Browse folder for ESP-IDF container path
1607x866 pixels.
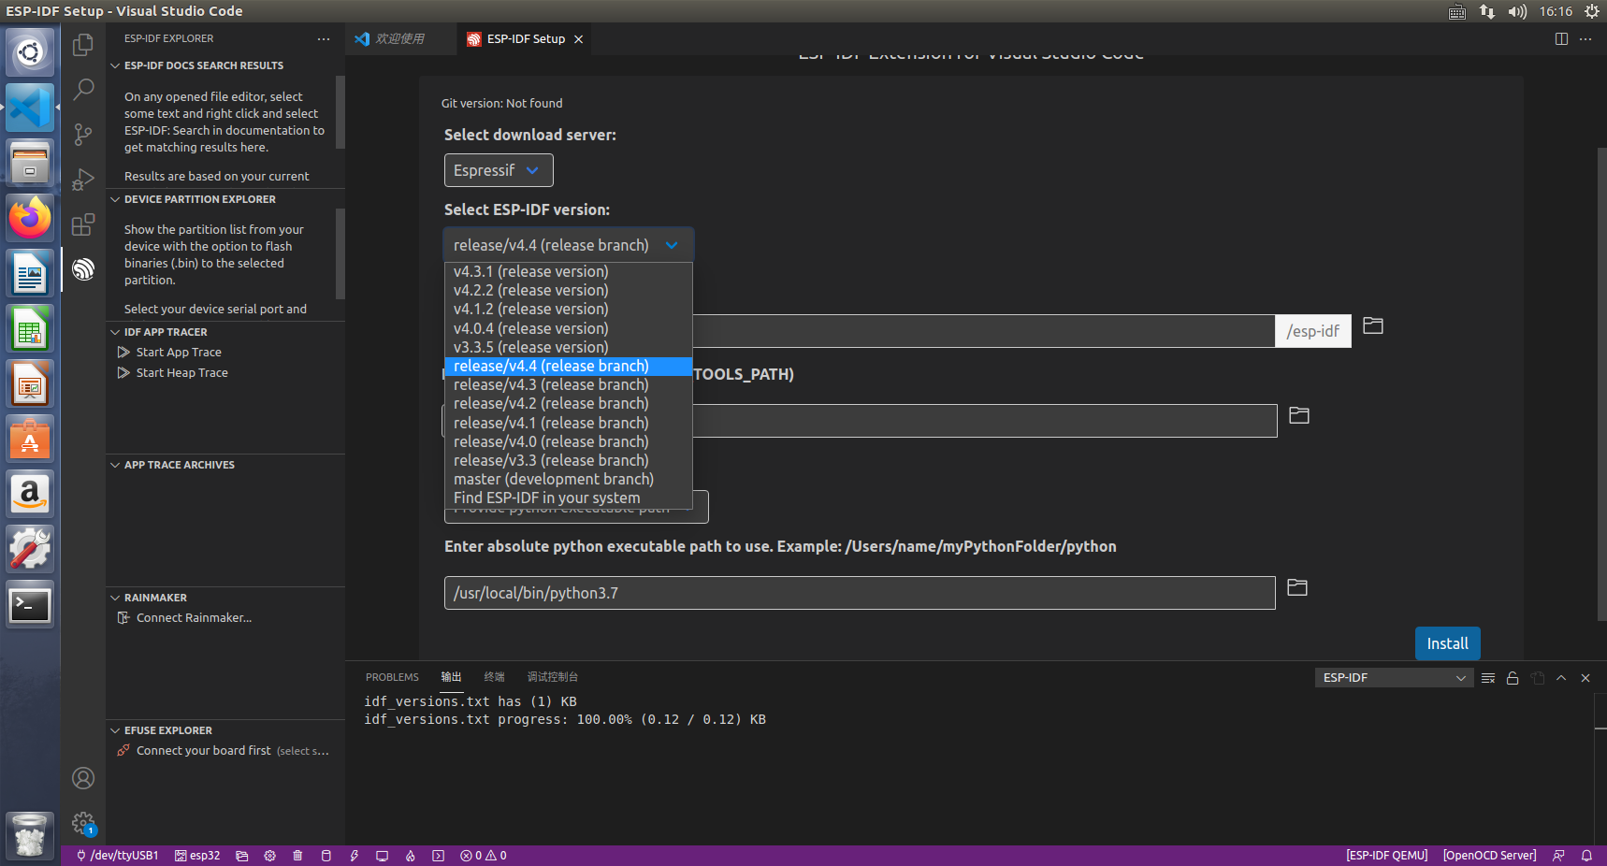(1372, 325)
